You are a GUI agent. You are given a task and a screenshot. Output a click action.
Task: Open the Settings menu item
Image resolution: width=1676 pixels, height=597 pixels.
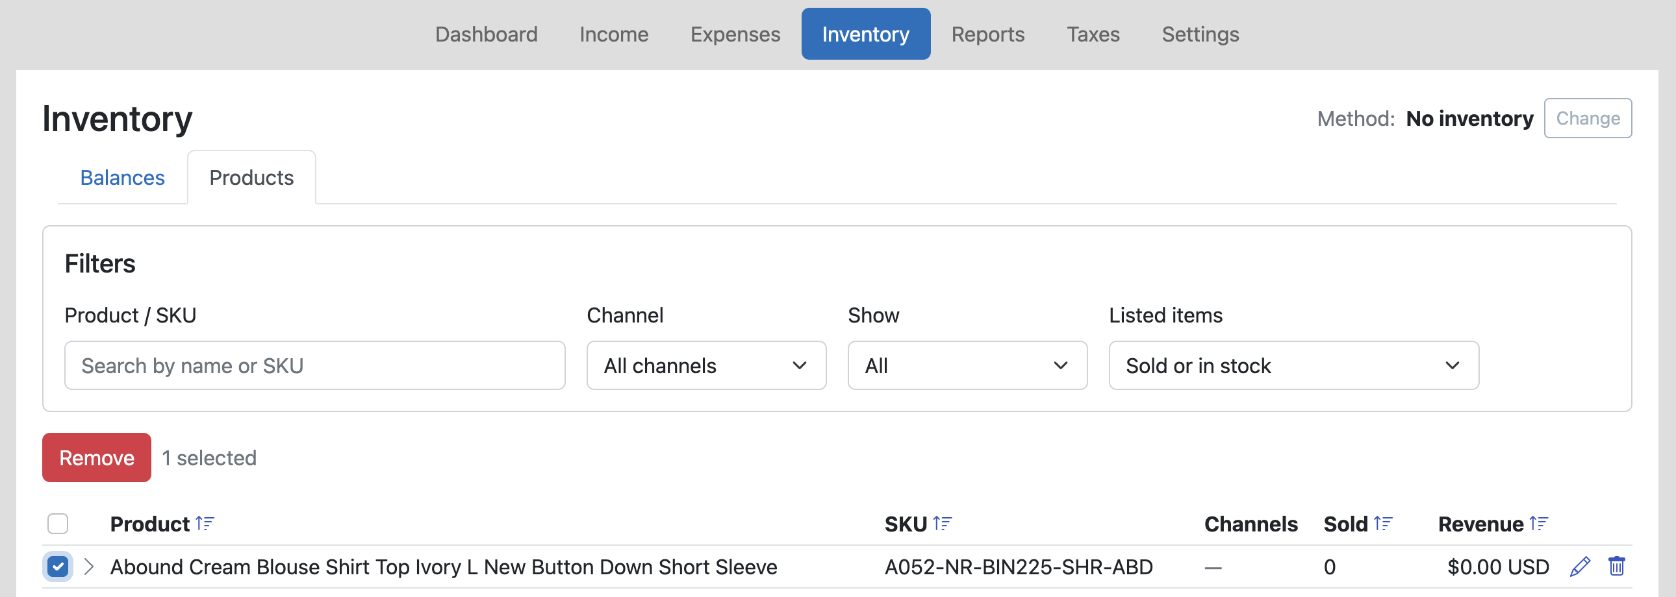point(1200,34)
